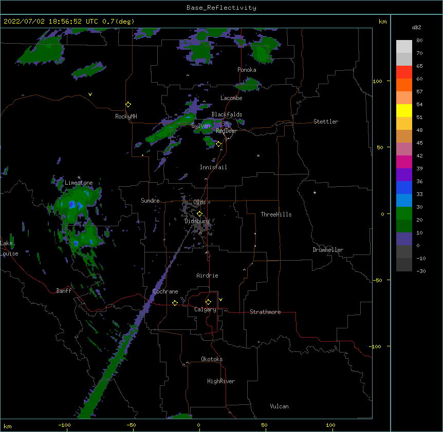This screenshot has height=432, width=443.
Task: Click the Airdrie city label
Action: [207, 276]
